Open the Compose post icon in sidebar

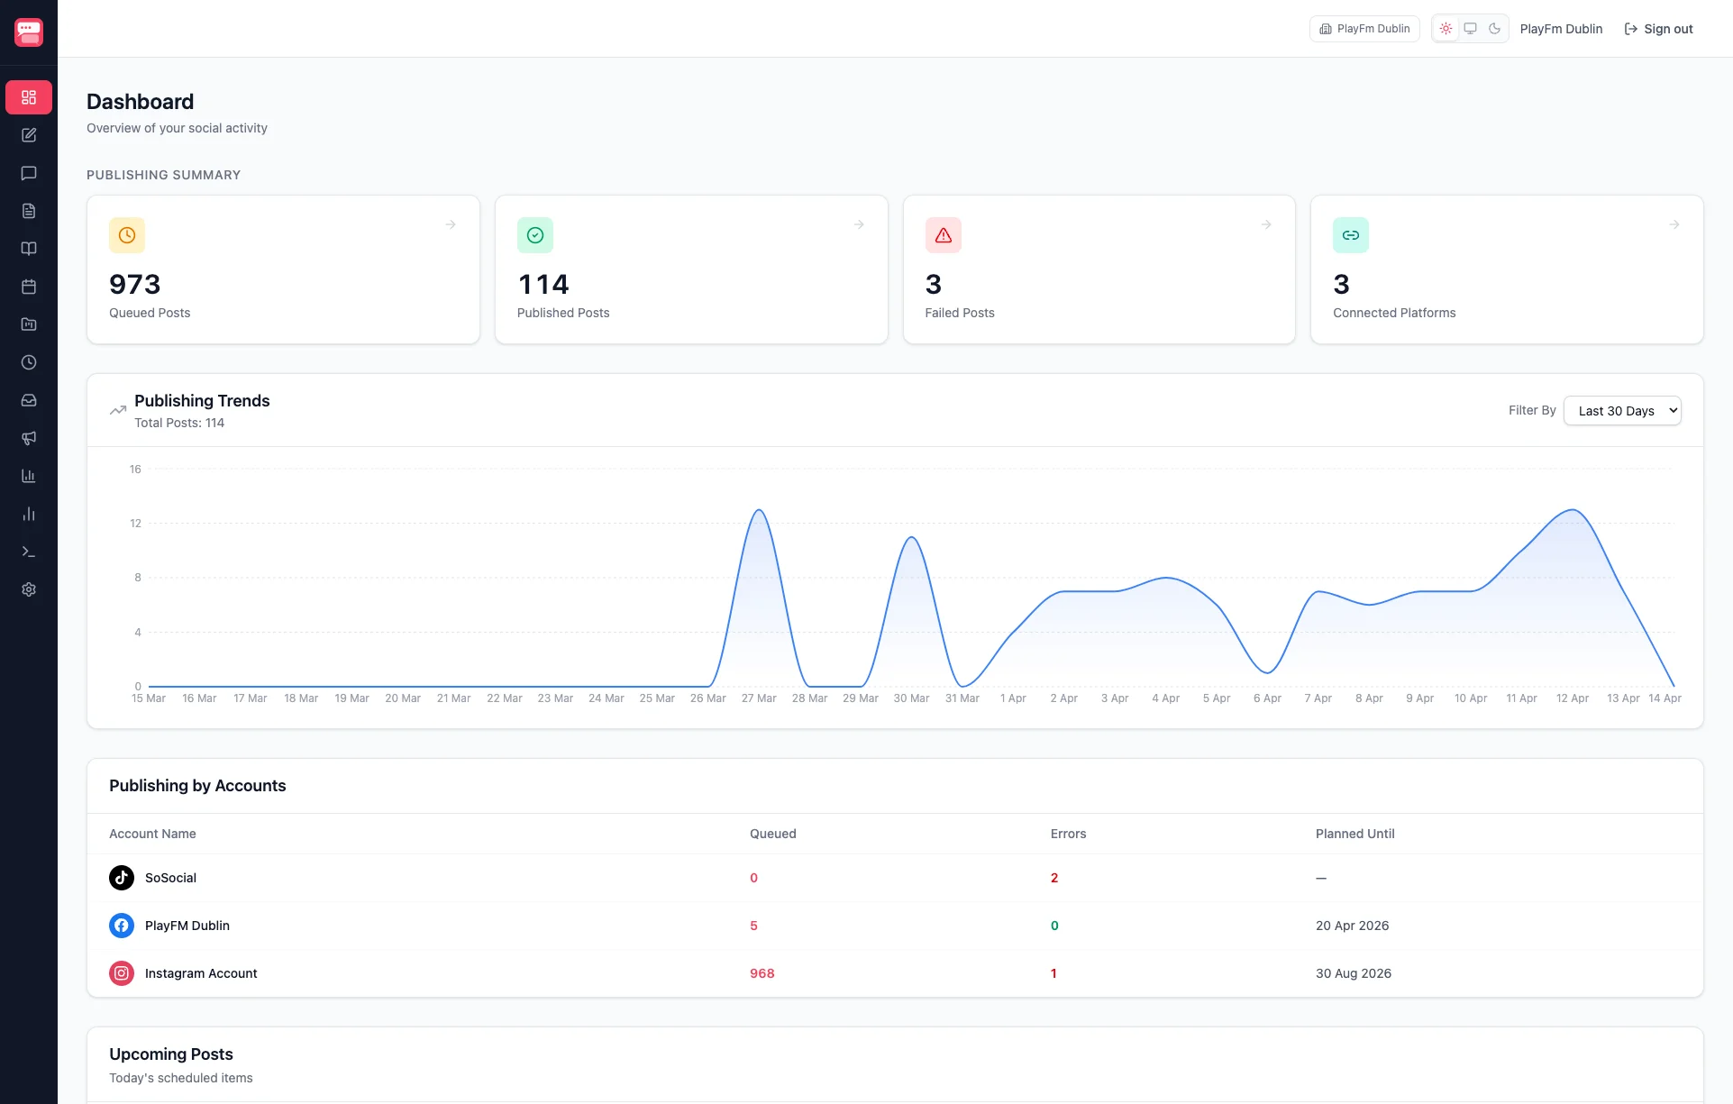[29, 135]
